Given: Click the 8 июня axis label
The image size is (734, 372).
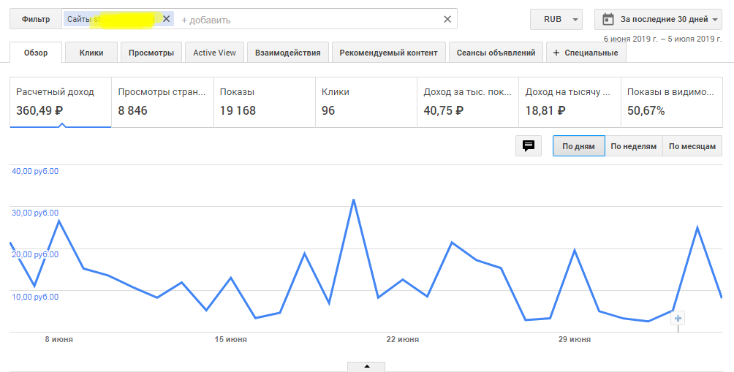Looking at the screenshot, I should click(x=59, y=339).
